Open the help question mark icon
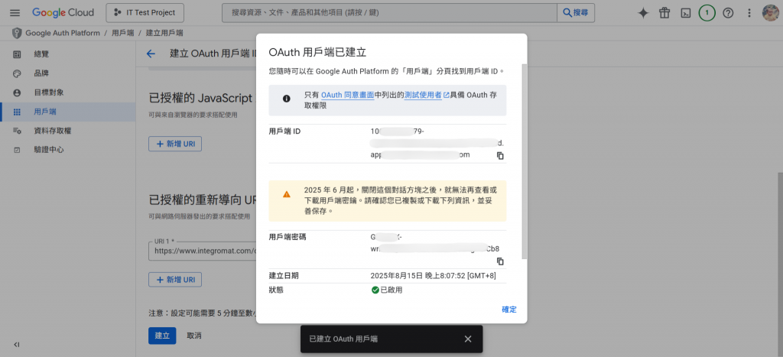Image resolution: width=783 pixels, height=357 pixels. 728,13
